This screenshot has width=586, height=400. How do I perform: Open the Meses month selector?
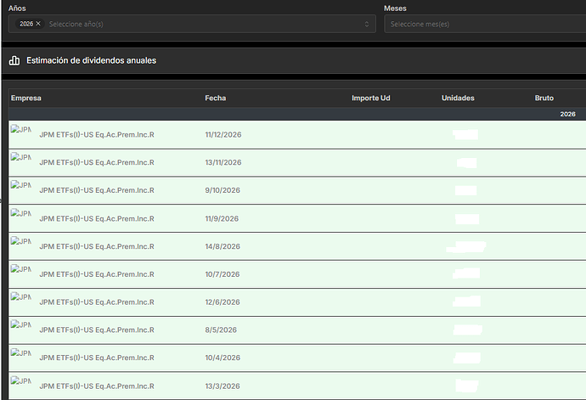click(484, 24)
